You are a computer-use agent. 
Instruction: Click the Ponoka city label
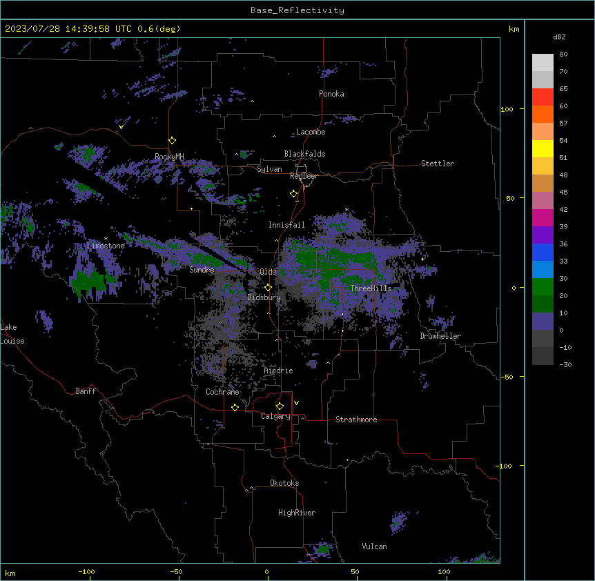click(x=331, y=94)
